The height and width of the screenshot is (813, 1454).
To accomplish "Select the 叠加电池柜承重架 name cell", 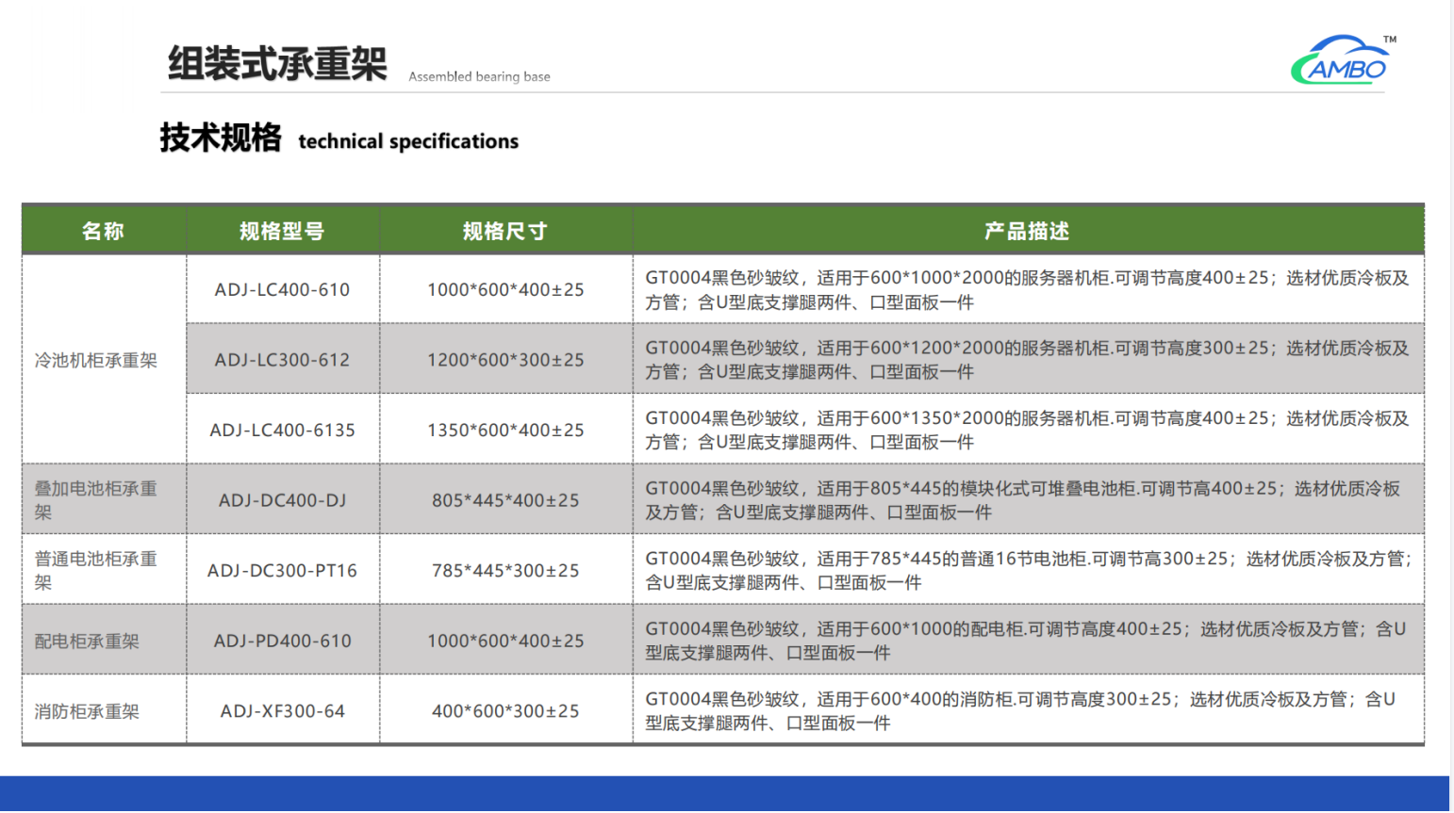I will [x=96, y=500].
